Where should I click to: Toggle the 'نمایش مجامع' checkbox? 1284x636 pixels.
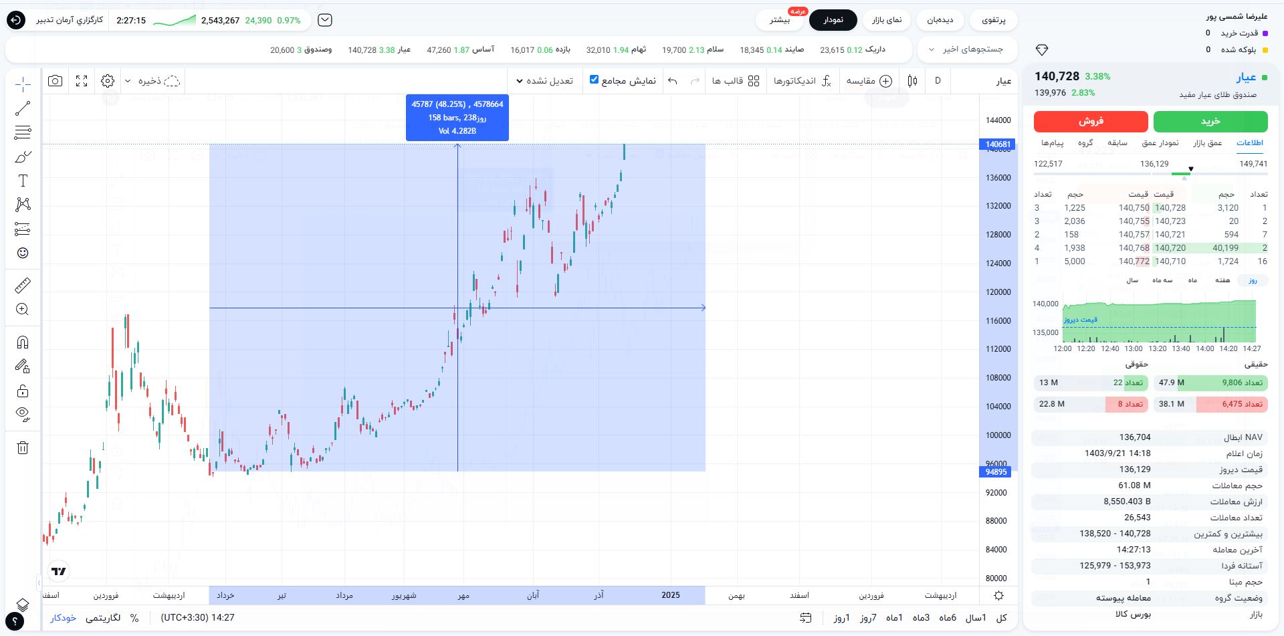(594, 80)
